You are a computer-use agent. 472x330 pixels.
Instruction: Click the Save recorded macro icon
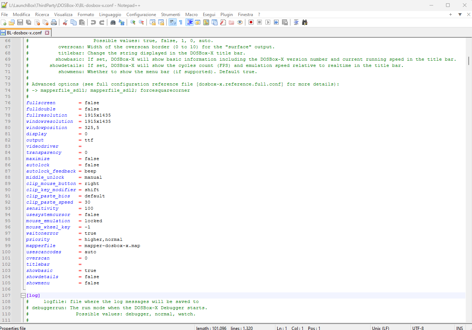coord(285,22)
